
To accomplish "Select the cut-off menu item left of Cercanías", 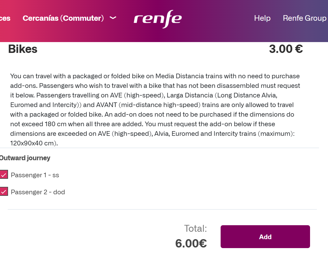I will 5,18.
